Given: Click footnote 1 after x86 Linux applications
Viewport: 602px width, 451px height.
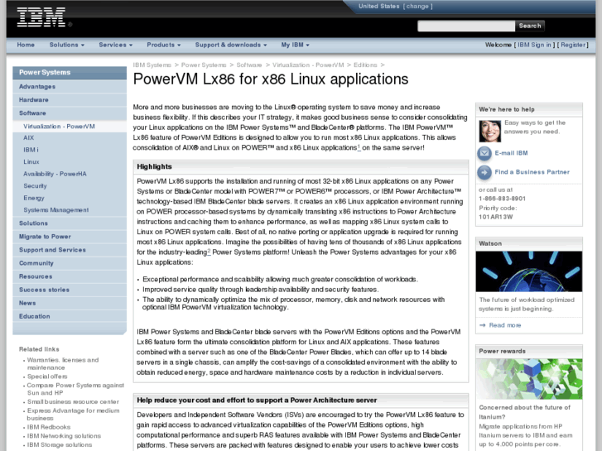Looking at the screenshot, I should (359, 147).
